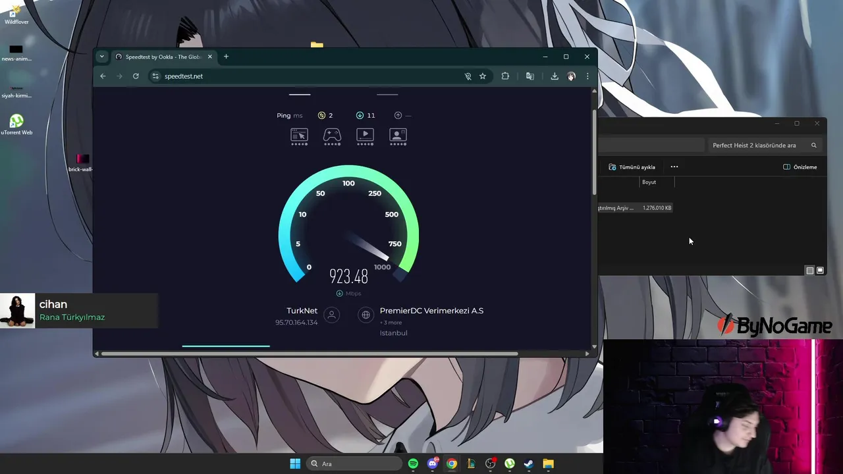The image size is (843, 474).
Task: Switch File Explorer to large icons view
Action: [820, 271]
